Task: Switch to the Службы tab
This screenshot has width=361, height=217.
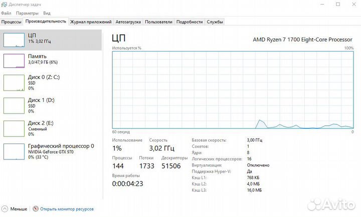Action: [215, 22]
